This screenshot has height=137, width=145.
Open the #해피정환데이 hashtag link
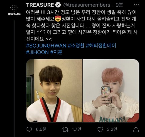101,46
